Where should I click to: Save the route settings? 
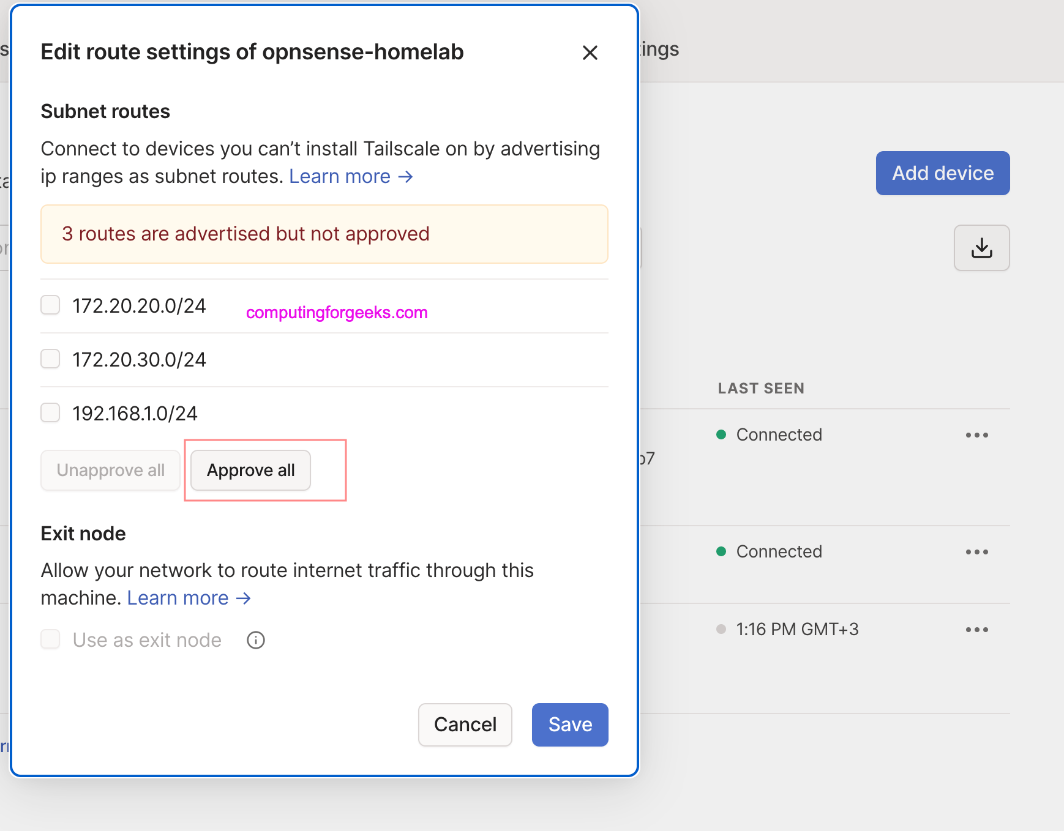click(x=569, y=725)
